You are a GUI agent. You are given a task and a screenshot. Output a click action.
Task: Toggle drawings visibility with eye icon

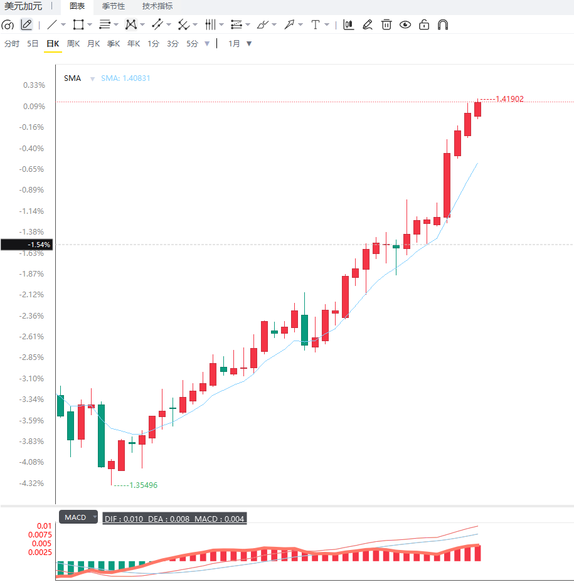coord(405,24)
